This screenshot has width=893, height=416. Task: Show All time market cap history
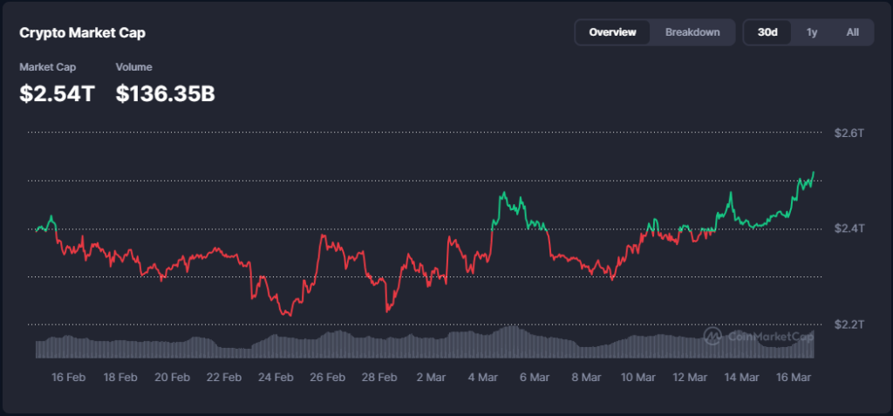pyautogui.click(x=852, y=32)
